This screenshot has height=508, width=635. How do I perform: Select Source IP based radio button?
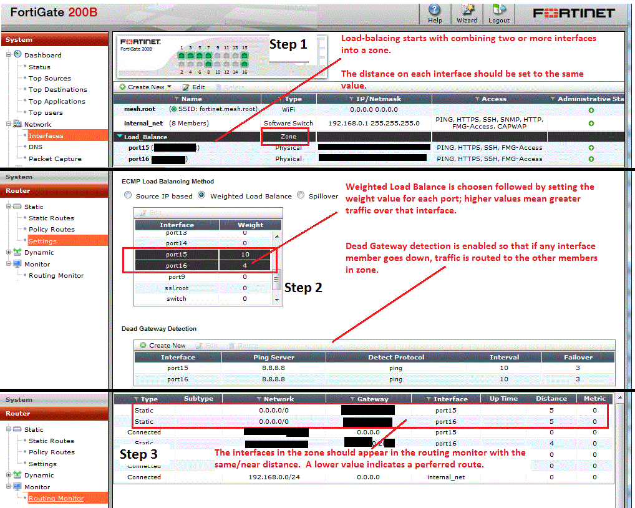pyautogui.click(x=128, y=195)
